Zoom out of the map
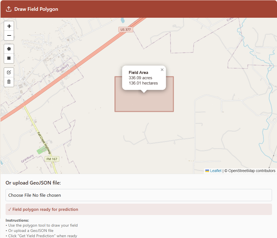The image size is (277, 238). [9, 36]
